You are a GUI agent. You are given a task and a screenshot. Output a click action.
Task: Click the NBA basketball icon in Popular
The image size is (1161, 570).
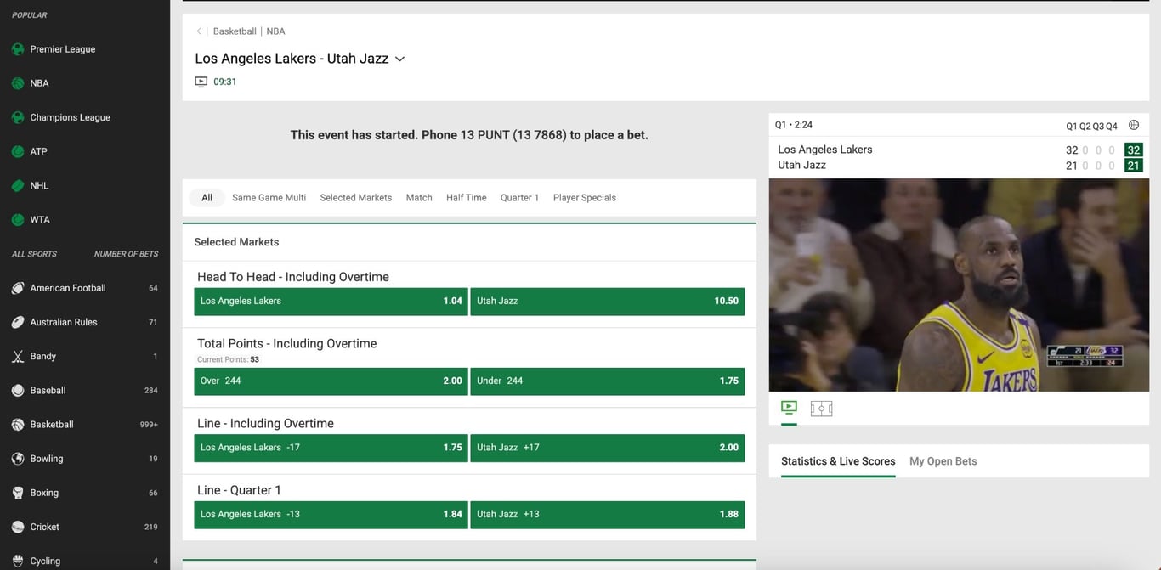tap(17, 83)
